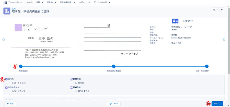Open the app launcher grid icon
230x107 pixels.
[x=5, y=2]
